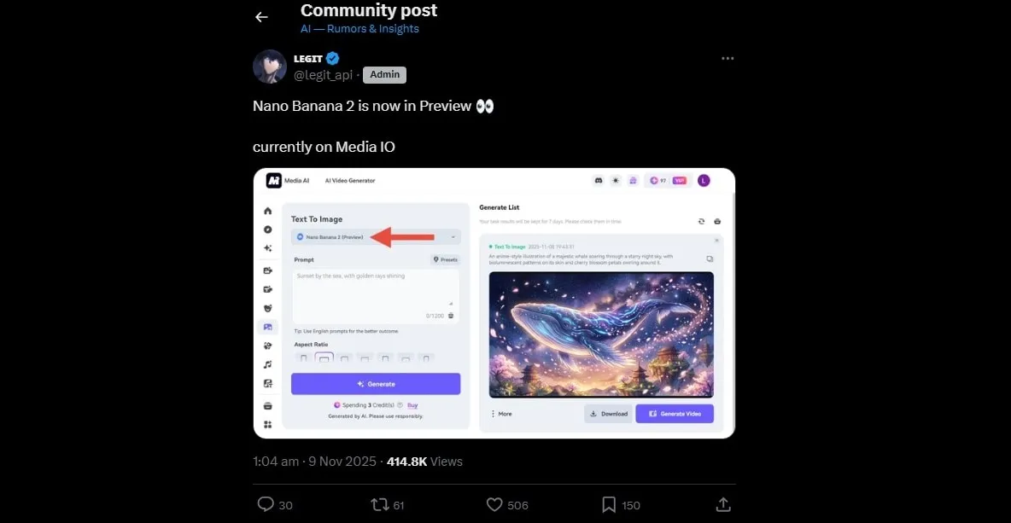Viewport: 1011px width, 523px height.
Task: Bookmark the Nano Banana 2 post
Action: coord(609,504)
